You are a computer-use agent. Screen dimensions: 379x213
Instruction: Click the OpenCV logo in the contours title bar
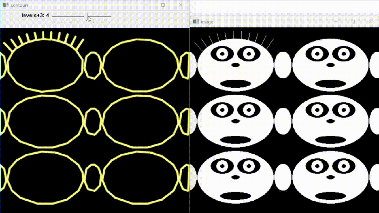pos(5,5)
